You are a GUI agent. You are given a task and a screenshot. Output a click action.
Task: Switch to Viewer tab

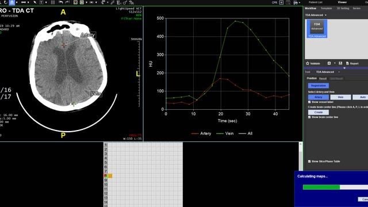pos(342,2)
